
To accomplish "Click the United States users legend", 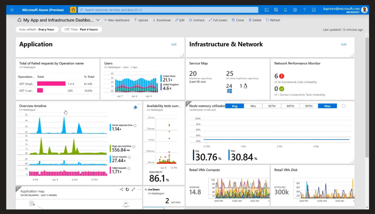I will pyautogui.click(x=168, y=78).
